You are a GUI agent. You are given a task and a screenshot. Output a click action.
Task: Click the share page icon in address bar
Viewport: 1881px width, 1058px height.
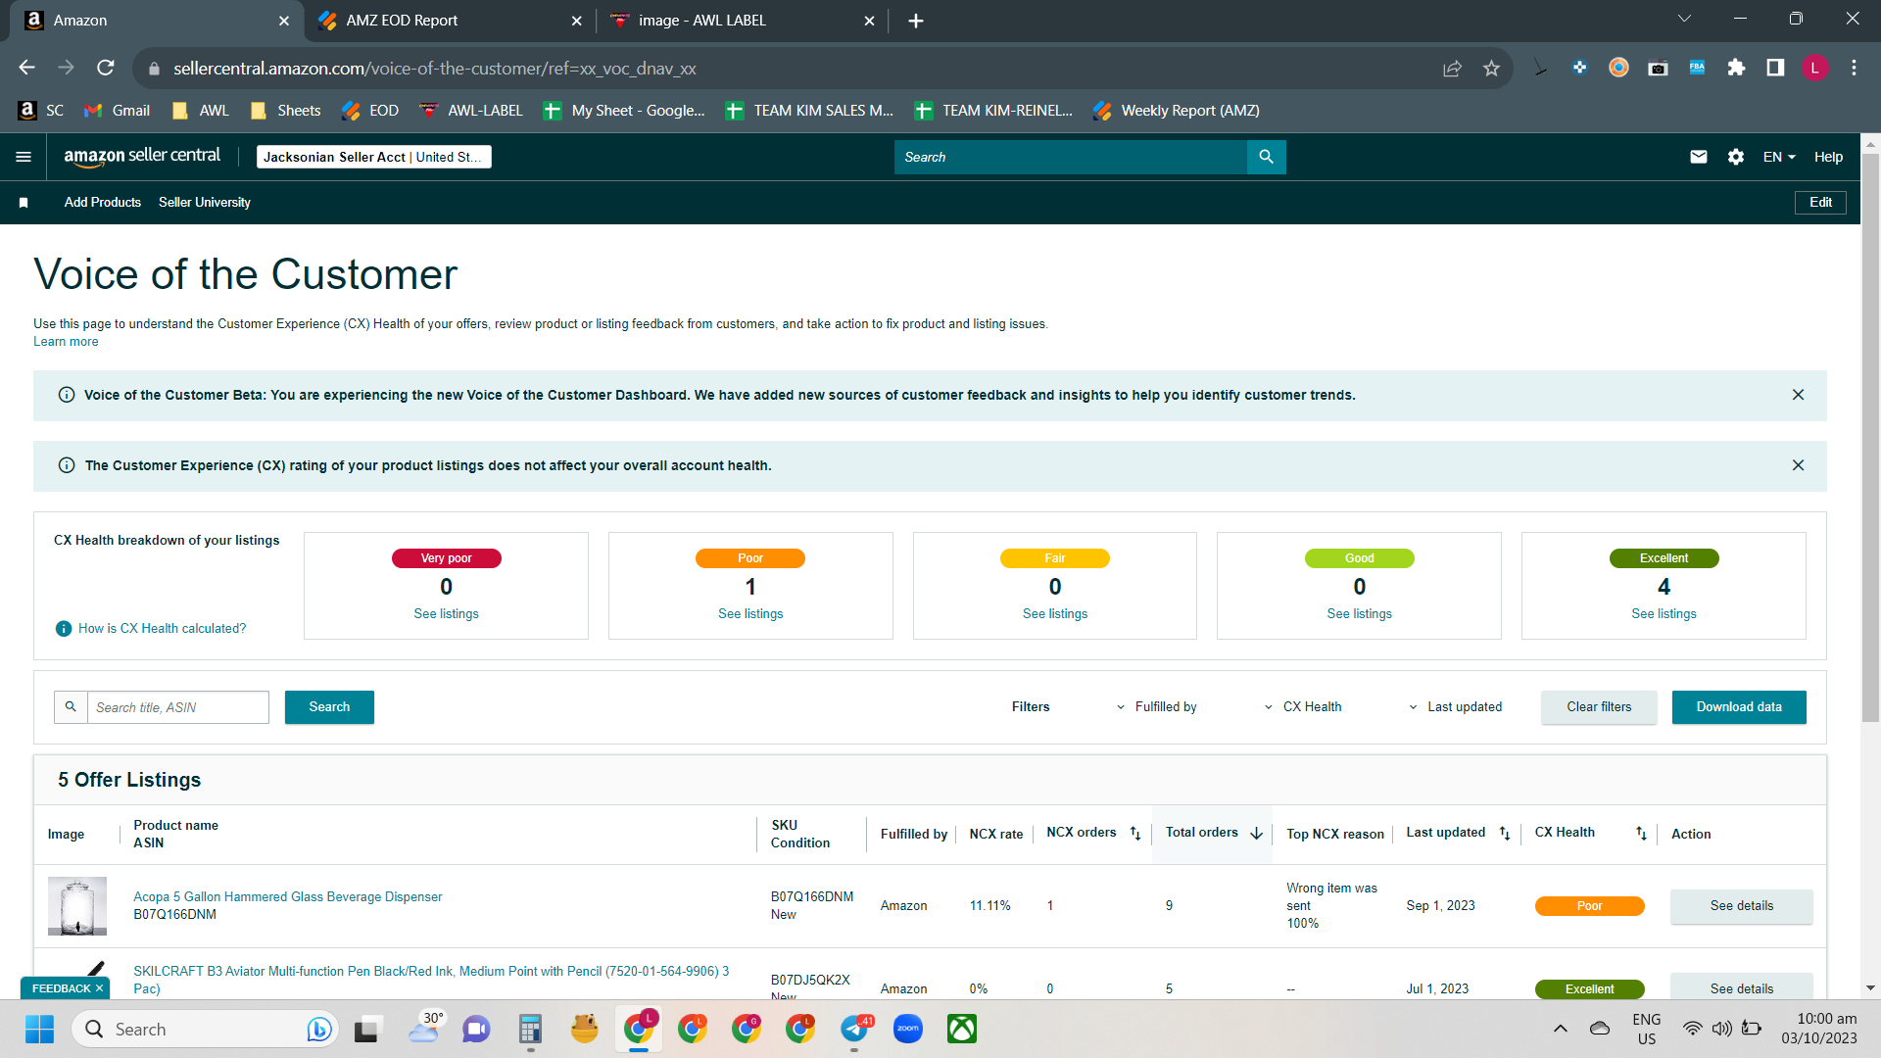(x=1452, y=68)
